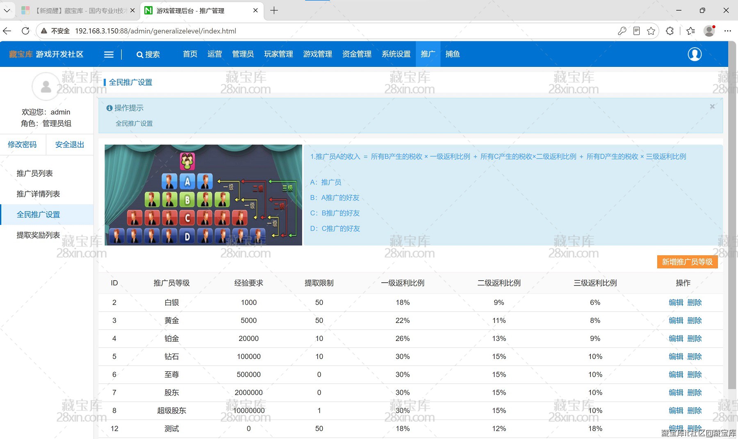This screenshot has width=738, height=439.
Task: Close the 藏宝库 browser tab
Action: click(132, 11)
